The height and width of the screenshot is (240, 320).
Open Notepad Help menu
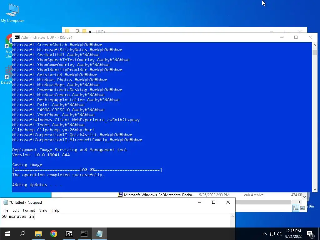tap(55, 210)
